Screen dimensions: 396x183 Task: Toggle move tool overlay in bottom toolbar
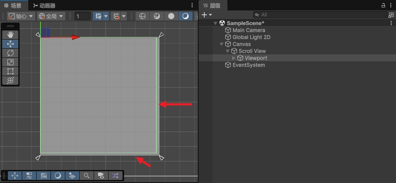[15, 176]
